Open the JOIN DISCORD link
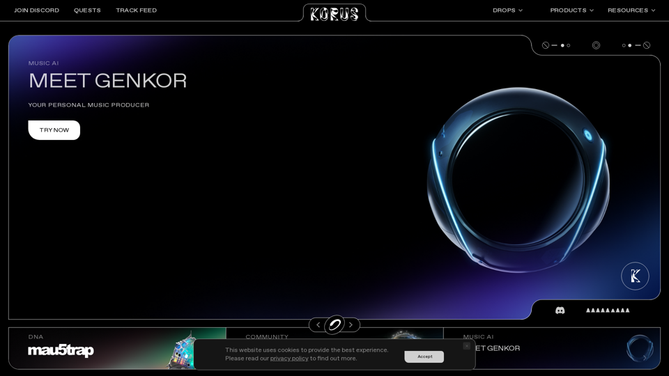This screenshot has height=376, width=669. (37, 10)
